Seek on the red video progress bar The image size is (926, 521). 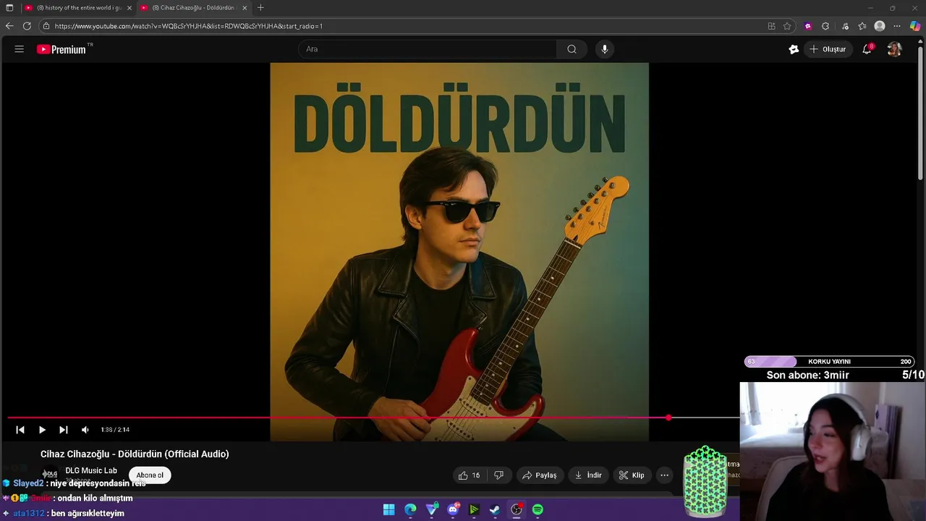point(373,418)
